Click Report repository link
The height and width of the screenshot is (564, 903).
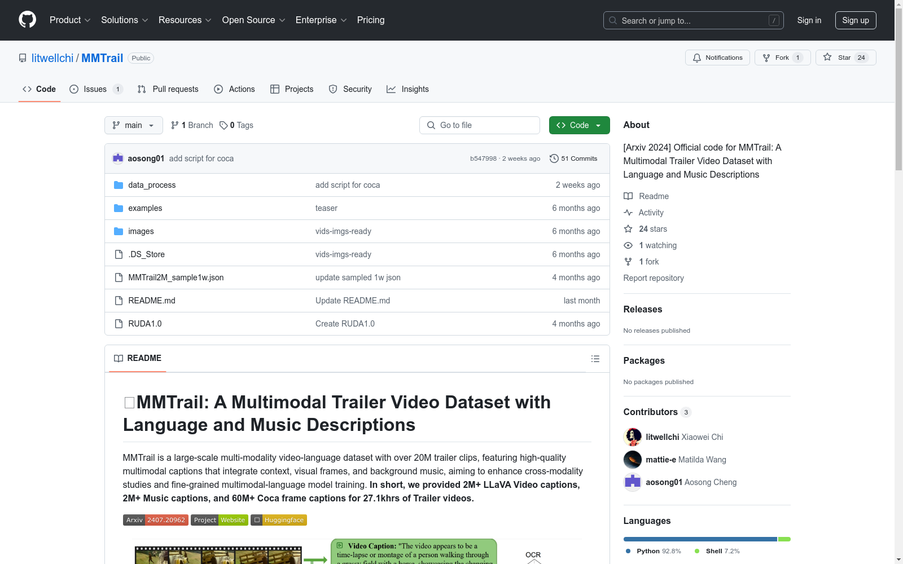[653, 278]
